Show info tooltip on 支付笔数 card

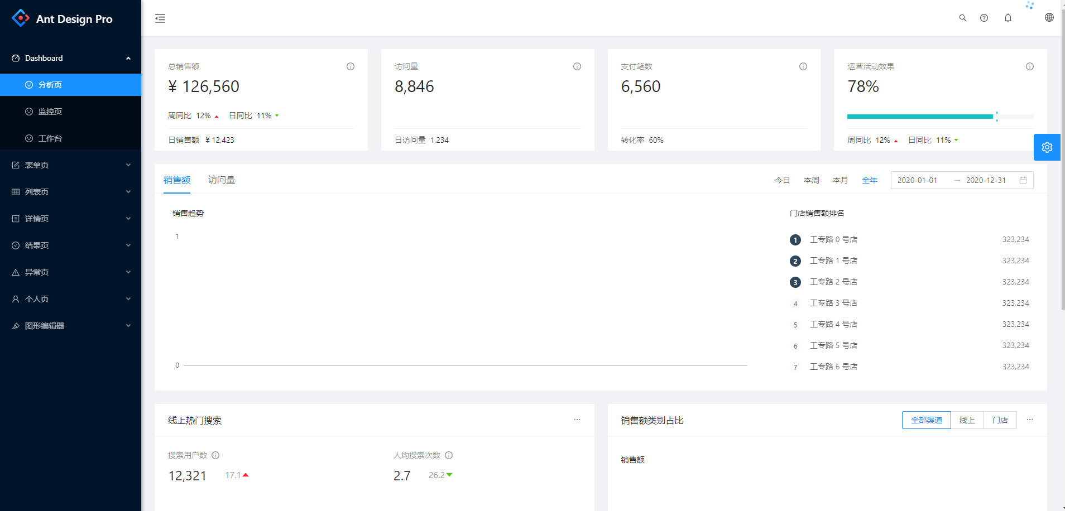803,66
